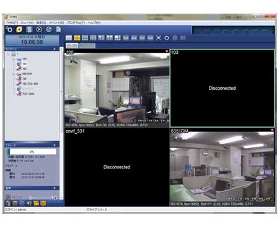Viewport: 279px width, 231px height.
Task: Click the circular play button in top toolbar
Action: click(39, 30)
